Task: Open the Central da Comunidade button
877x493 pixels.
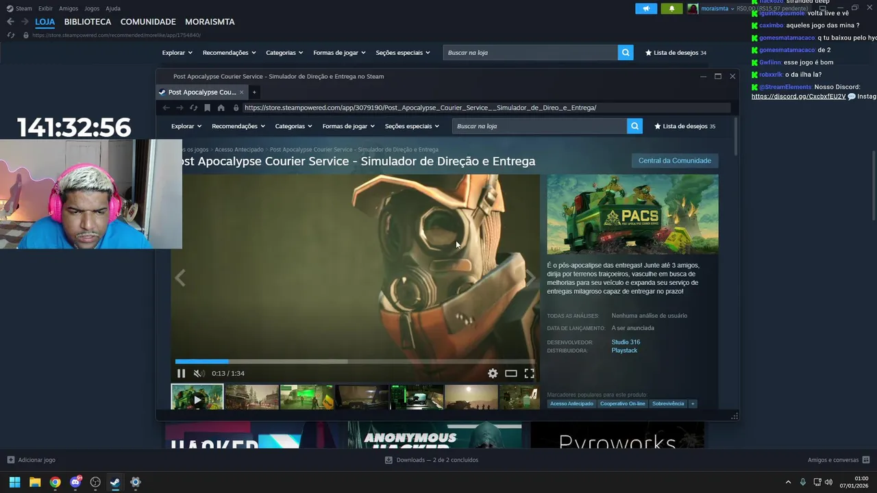Action: click(x=674, y=160)
